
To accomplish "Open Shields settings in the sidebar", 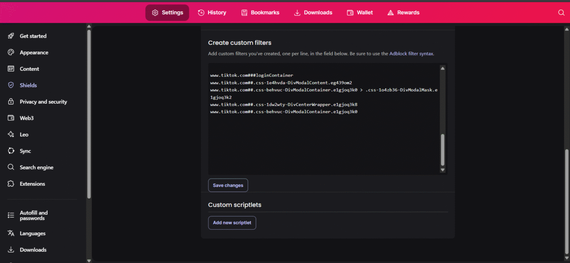I will click(28, 85).
